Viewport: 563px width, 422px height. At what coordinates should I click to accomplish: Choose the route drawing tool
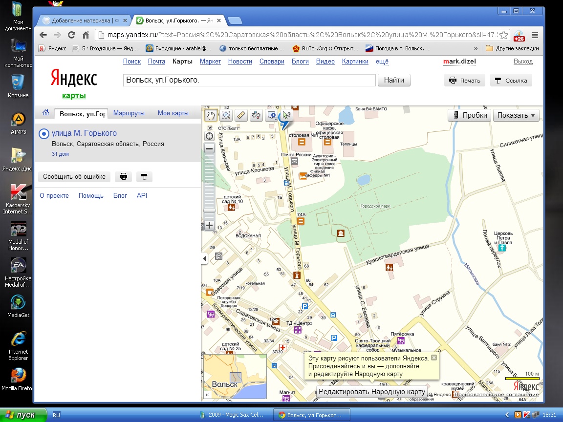tap(256, 115)
